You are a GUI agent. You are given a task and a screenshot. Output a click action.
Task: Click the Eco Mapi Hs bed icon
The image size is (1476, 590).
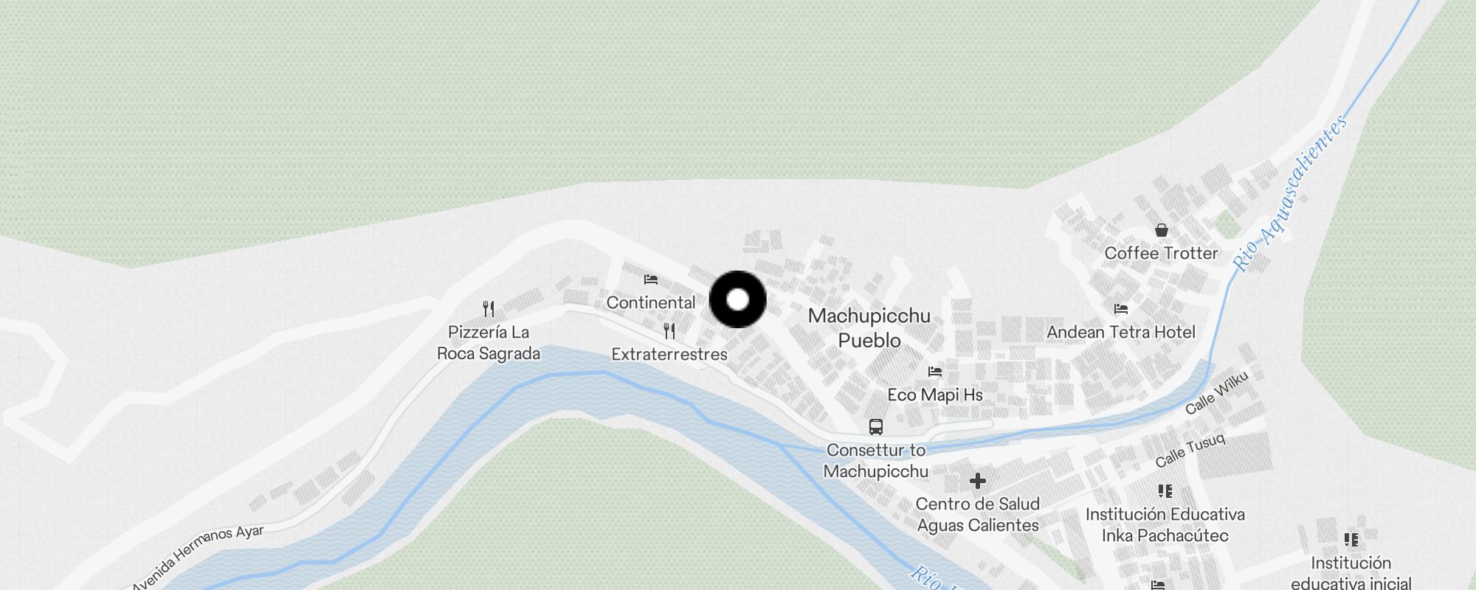tap(935, 372)
